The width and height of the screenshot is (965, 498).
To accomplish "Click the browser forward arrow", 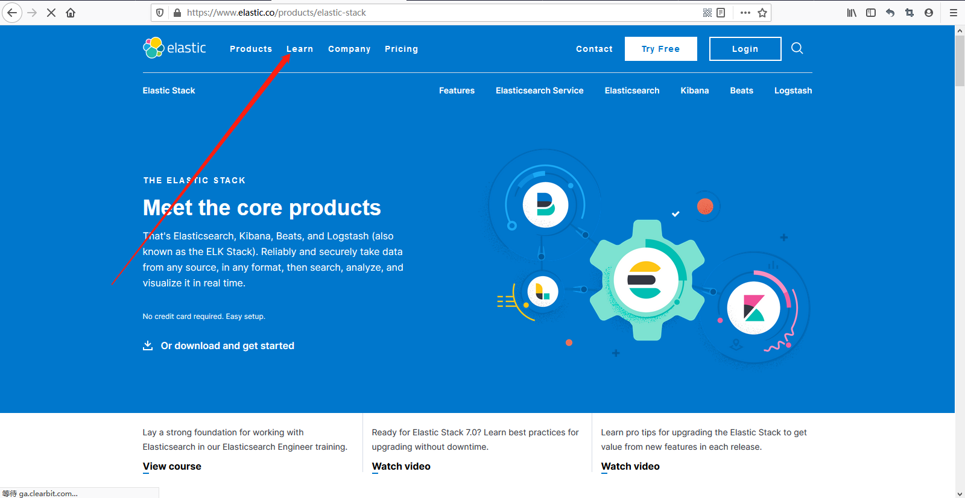I will click(32, 13).
